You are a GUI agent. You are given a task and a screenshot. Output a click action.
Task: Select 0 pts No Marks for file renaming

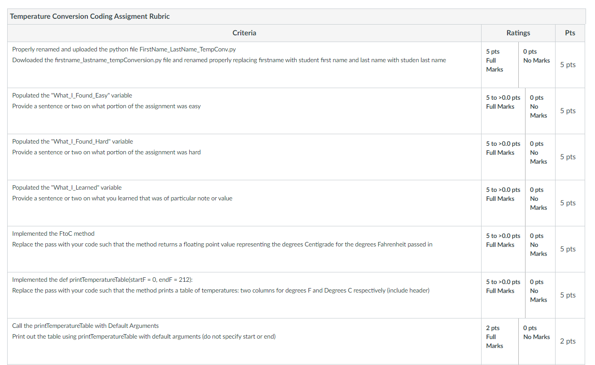(537, 65)
